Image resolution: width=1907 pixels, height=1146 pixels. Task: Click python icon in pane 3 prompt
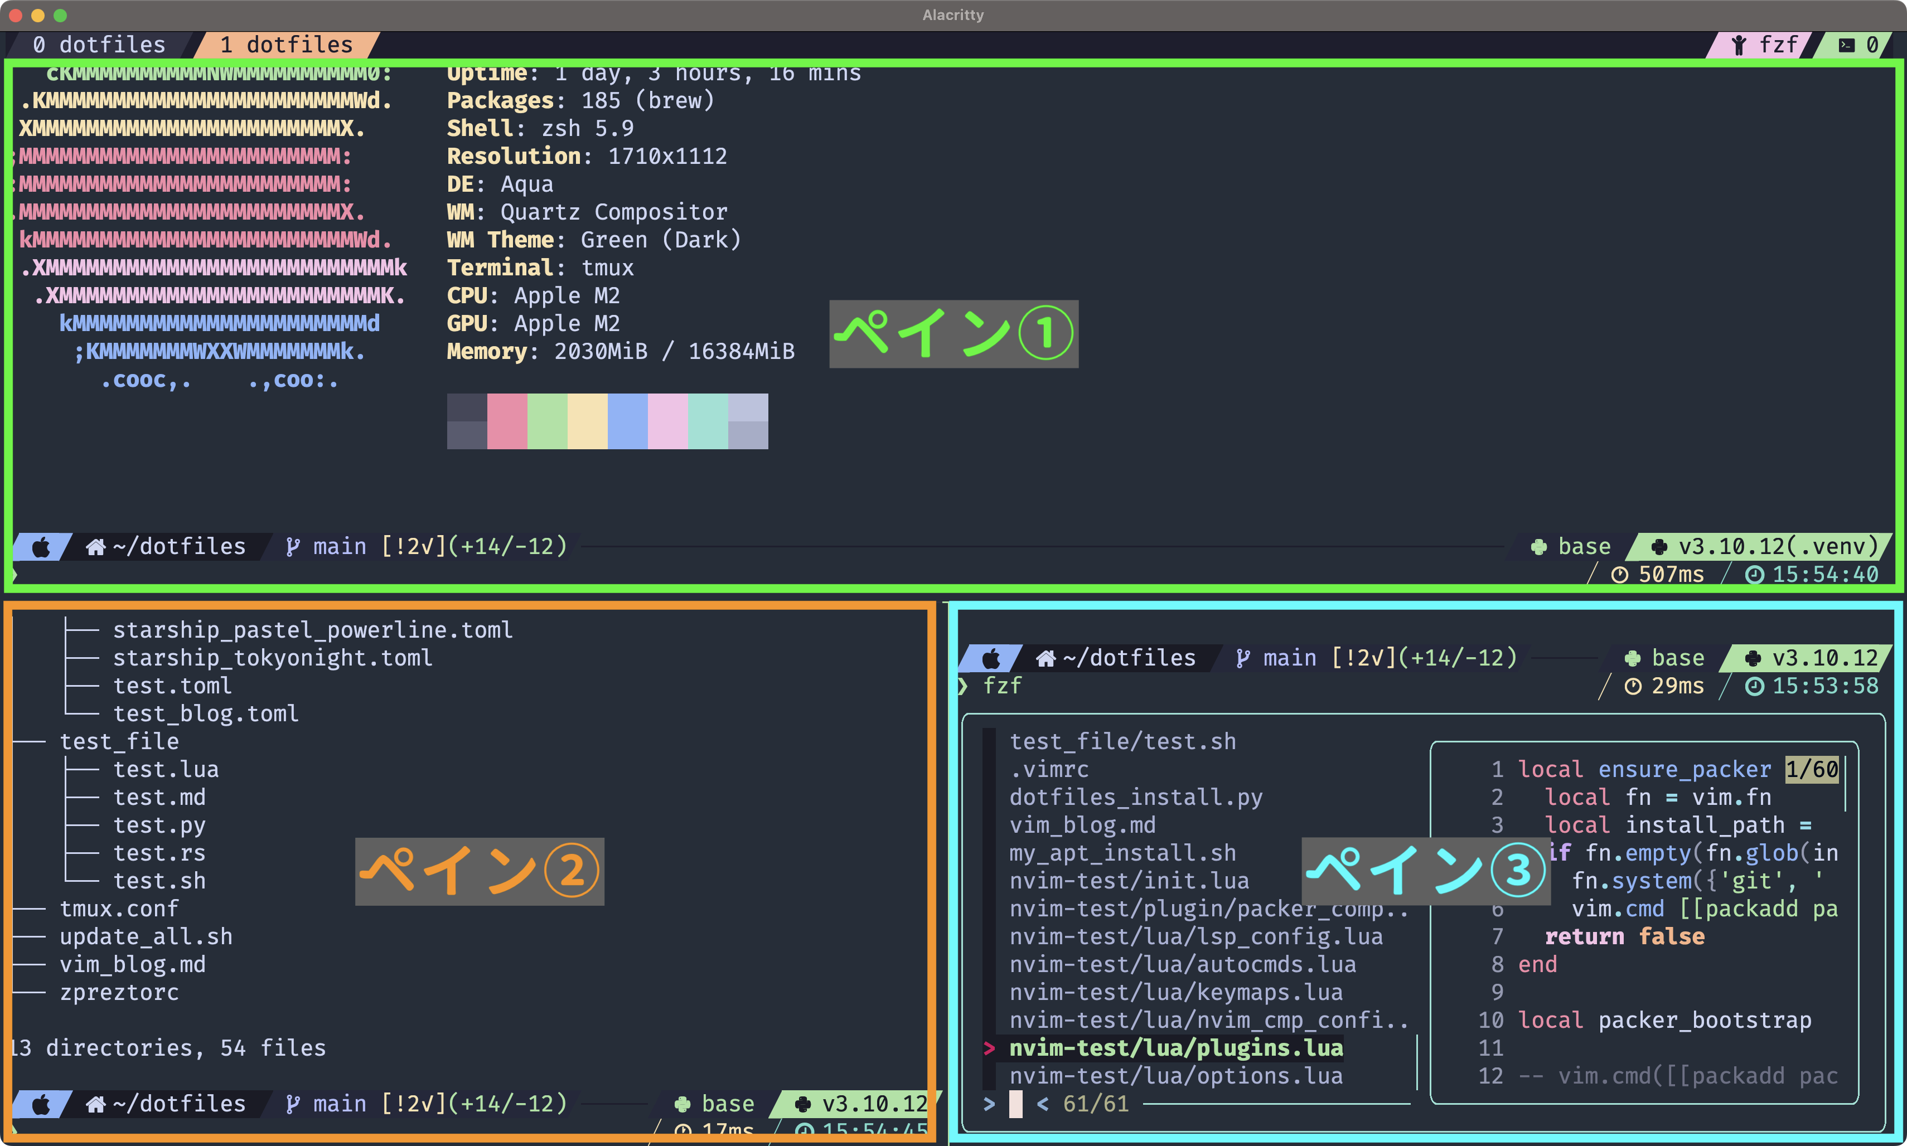pos(1753,658)
